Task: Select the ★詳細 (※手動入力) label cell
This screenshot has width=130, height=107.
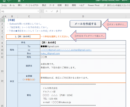Action: 29,78
